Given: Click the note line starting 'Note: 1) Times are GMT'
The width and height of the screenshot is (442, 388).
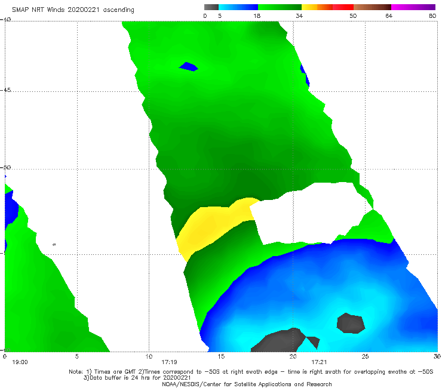Looking at the screenshot, I should click(x=251, y=372).
